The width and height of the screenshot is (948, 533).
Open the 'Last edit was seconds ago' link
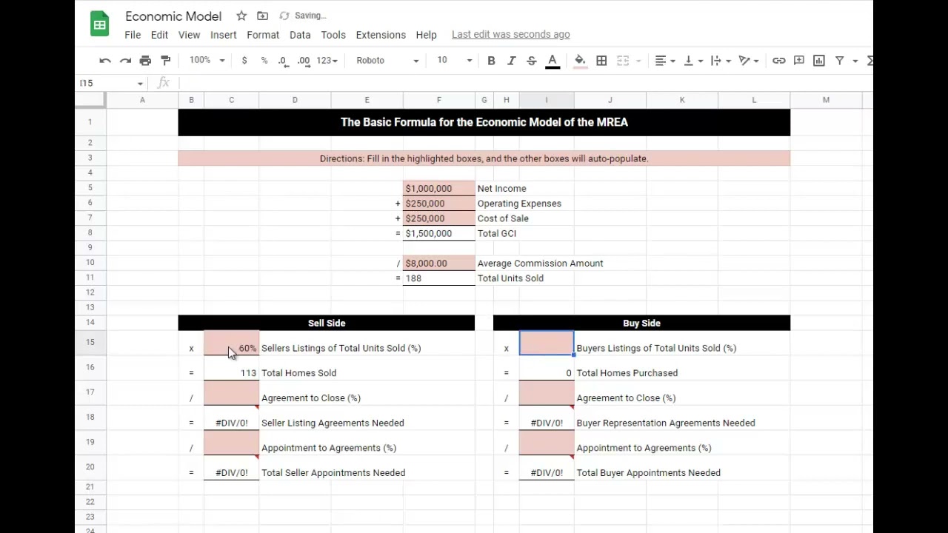(x=510, y=34)
